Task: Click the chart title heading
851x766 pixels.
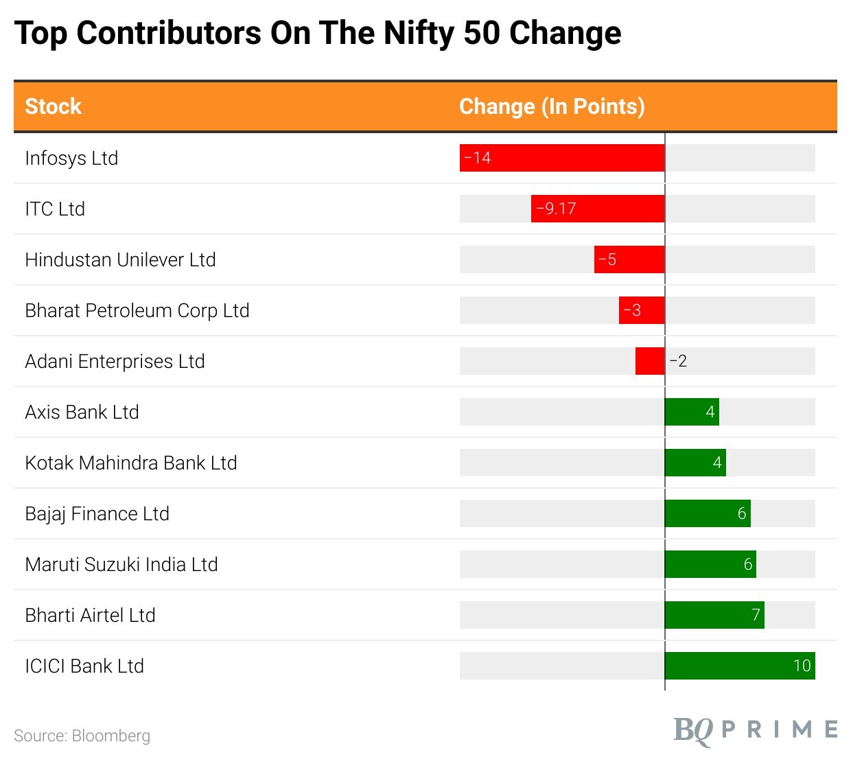Action: click(x=318, y=33)
